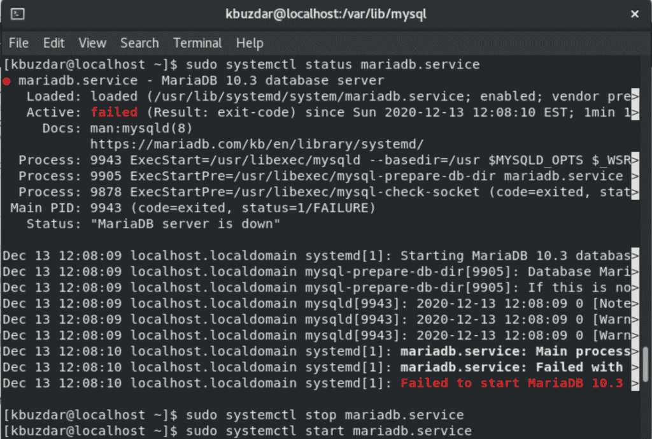Image resolution: width=652 pixels, height=439 pixels.
Task: Click the truncation arrow on the Active line
Action: [x=635, y=112]
